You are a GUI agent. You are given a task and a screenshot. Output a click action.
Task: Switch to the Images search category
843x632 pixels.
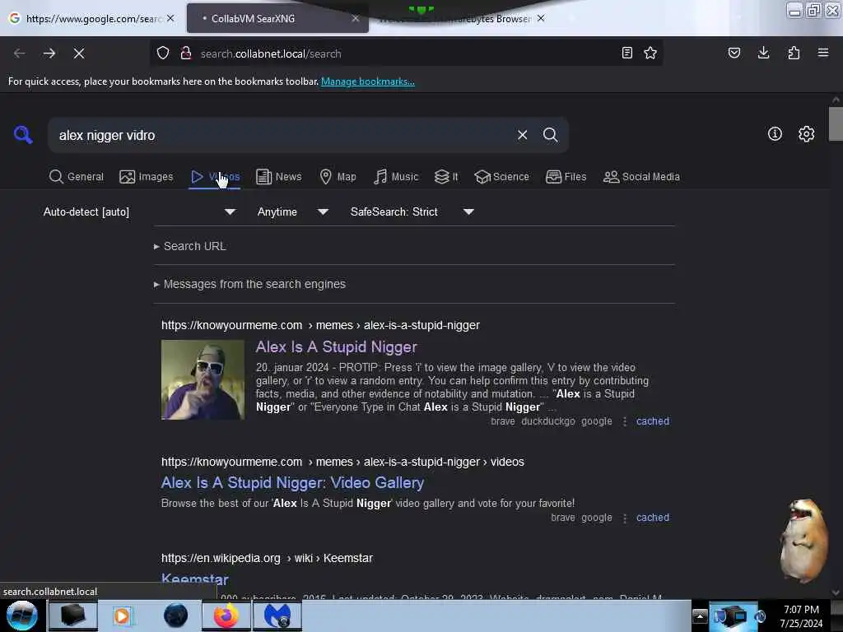coord(147,177)
